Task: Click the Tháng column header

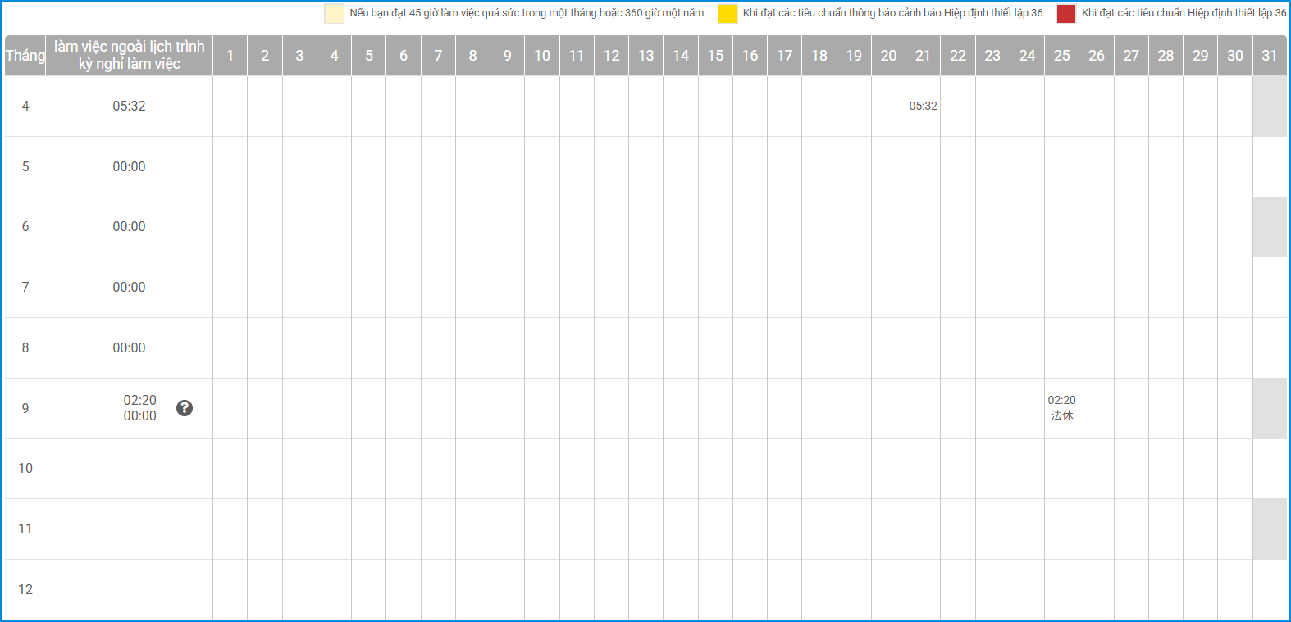Action: 25,56
